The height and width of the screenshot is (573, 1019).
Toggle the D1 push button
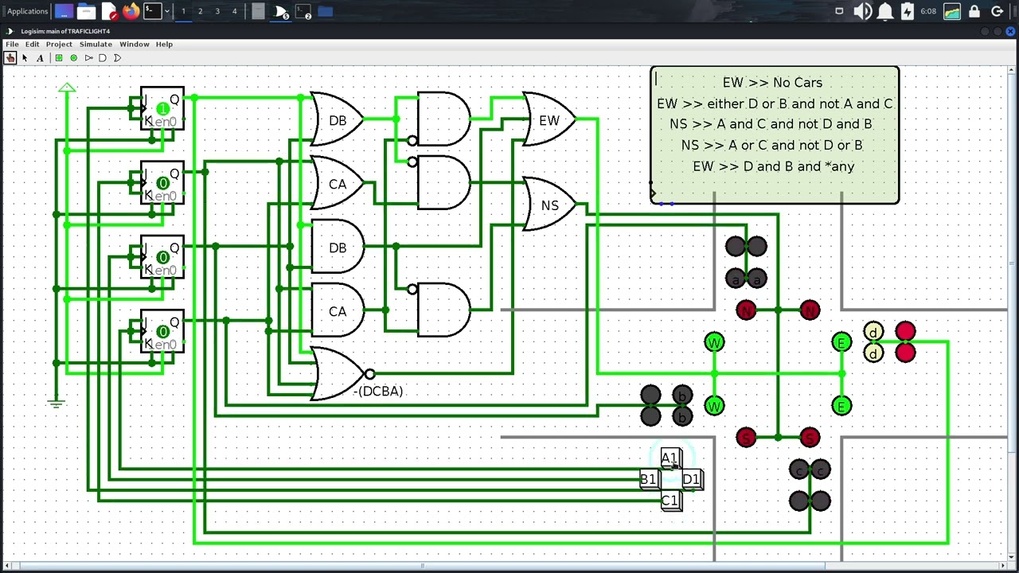coord(690,479)
